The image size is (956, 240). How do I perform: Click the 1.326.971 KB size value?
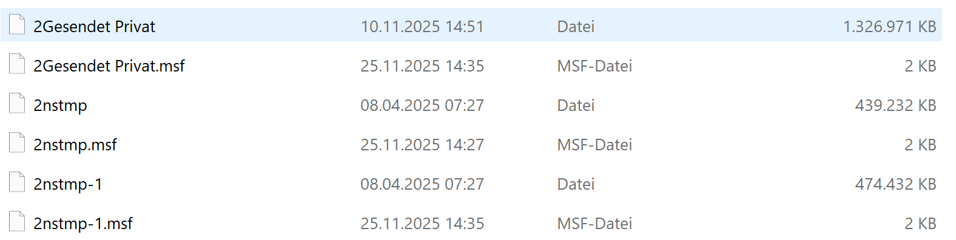coord(889,27)
